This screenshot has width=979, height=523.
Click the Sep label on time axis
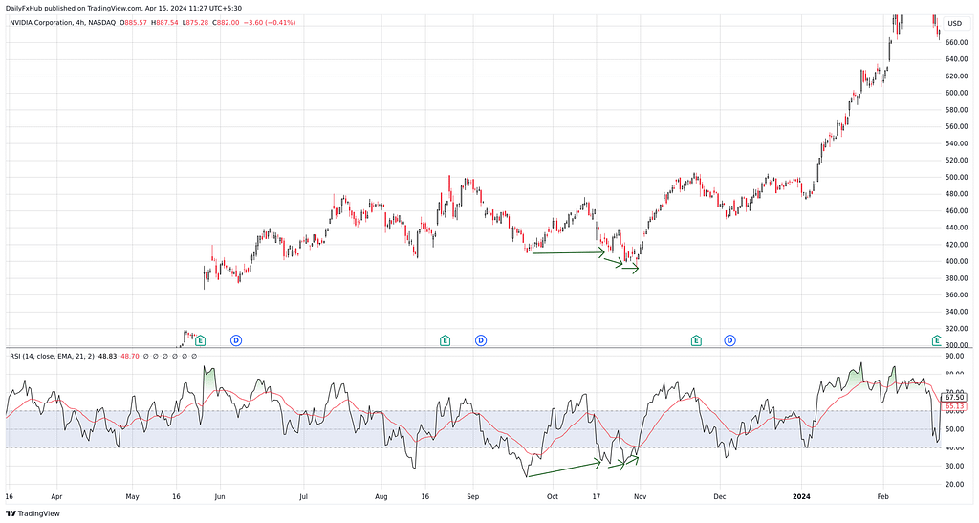[x=473, y=497]
